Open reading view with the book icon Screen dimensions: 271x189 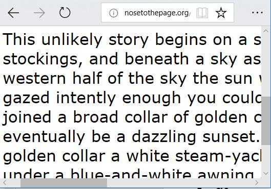click(x=202, y=13)
